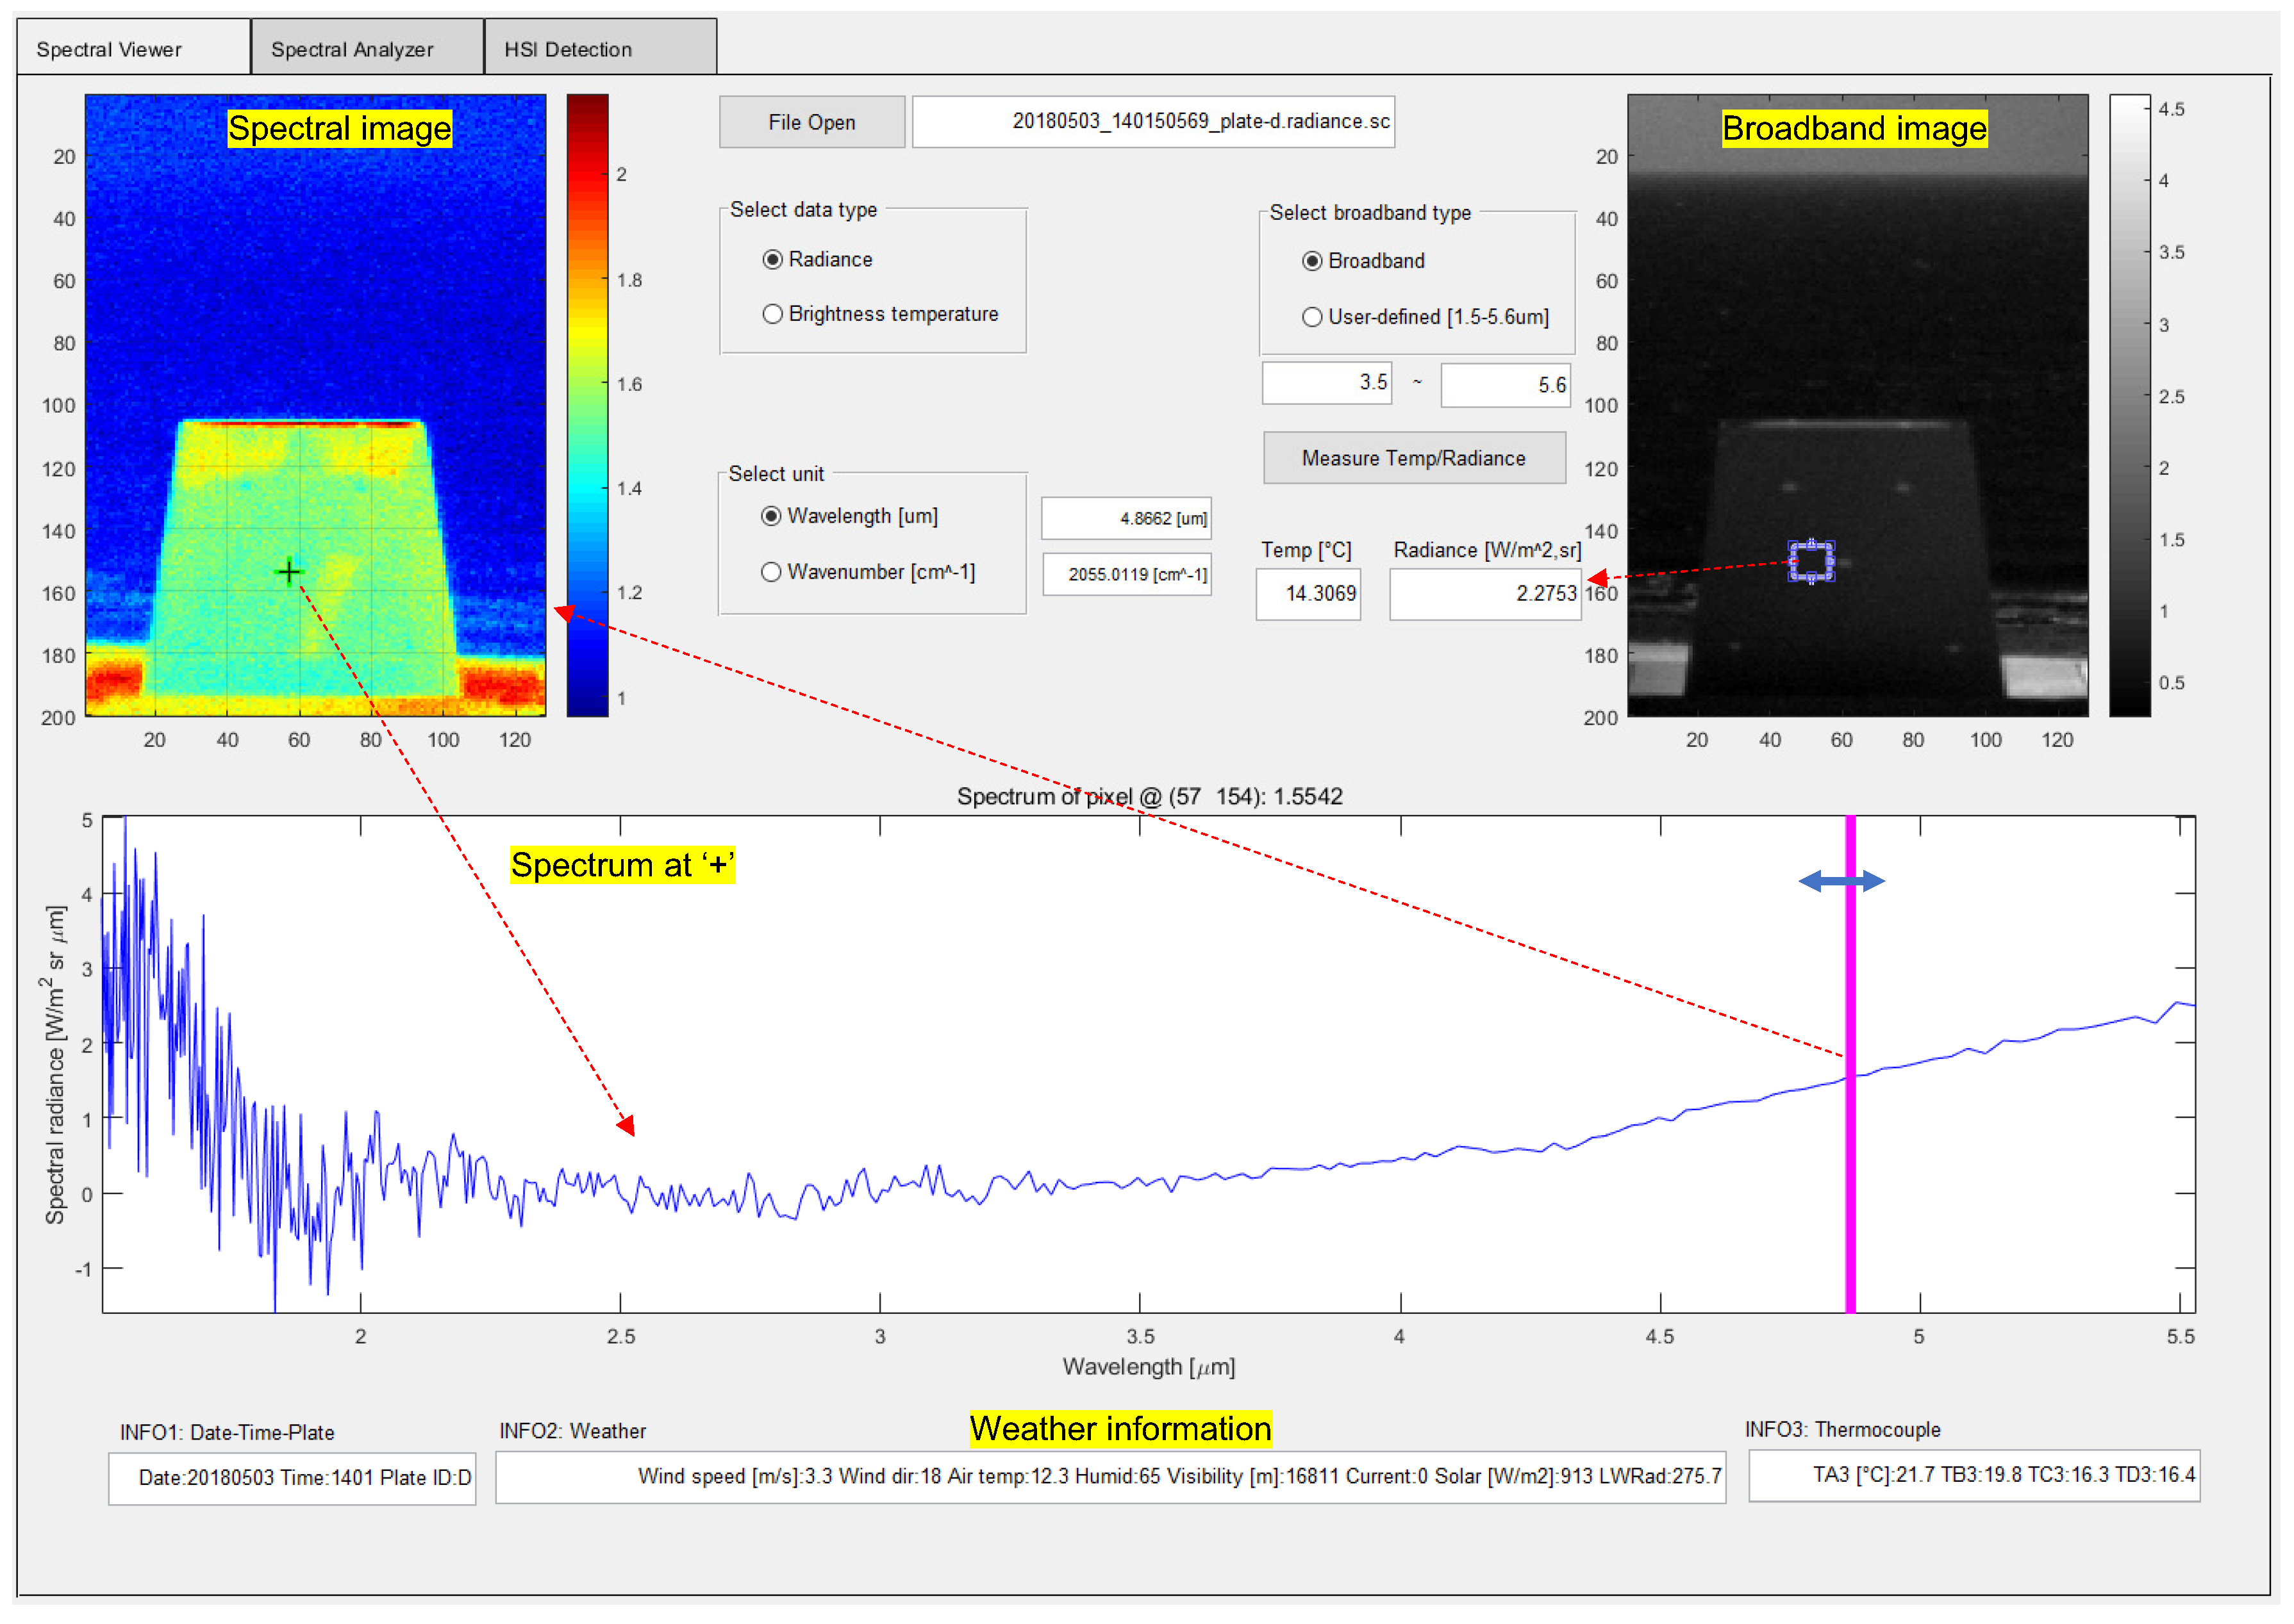Select Wavelength [um] unit
The height and width of the screenshot is (1624, 2294).
coord(771,516)
